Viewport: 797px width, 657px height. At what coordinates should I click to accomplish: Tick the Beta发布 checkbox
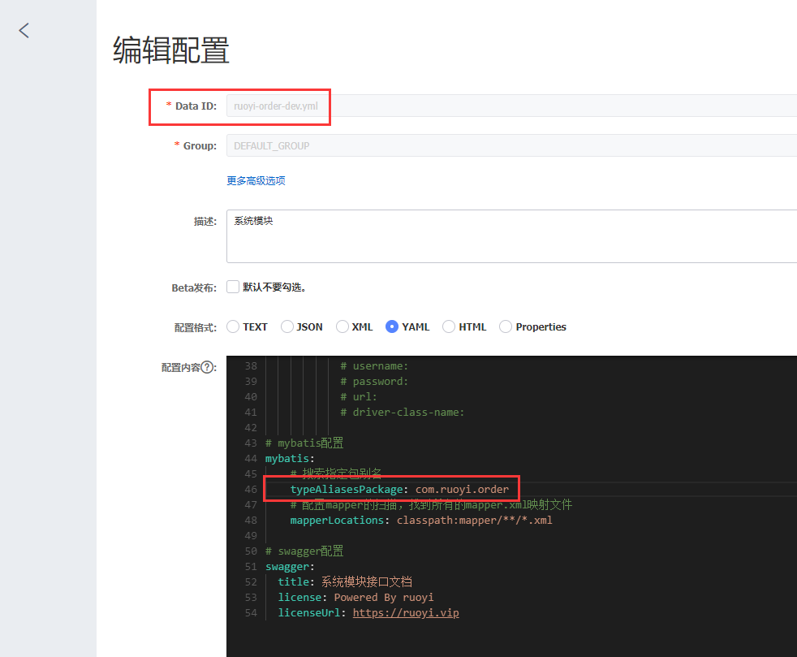click(x=233, y=287)
